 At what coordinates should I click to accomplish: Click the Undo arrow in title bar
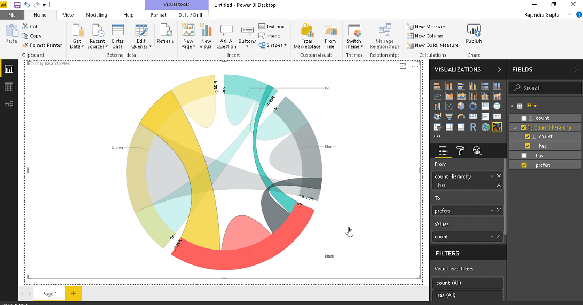click(27, 5)
